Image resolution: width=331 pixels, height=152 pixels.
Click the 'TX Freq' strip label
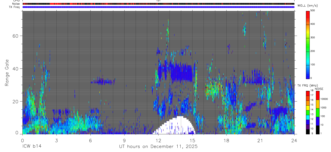[x=14, y=7]
